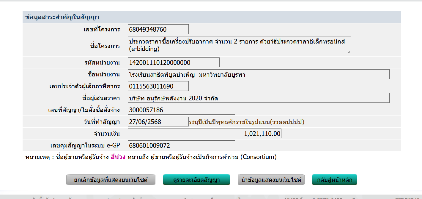This screenshot has height=199, width=422.
Task: Click the (Consortium) text in the note
Action: (x=258, y=157)
